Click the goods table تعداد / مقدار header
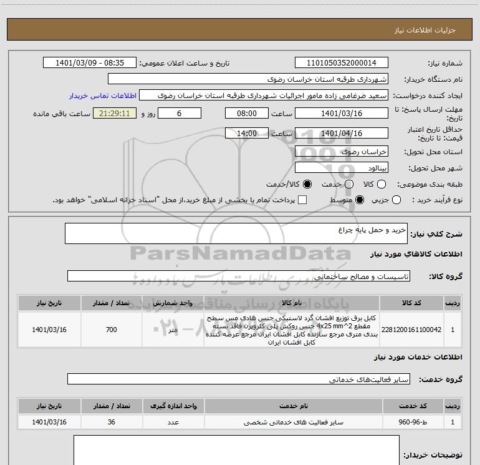 pos(112,303)
